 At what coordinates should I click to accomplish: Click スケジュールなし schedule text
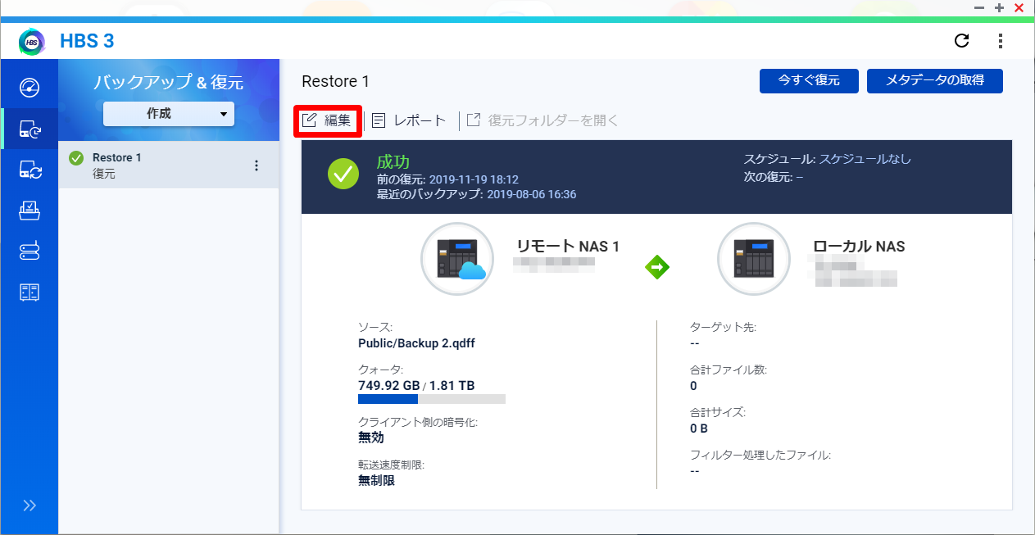[x=865, y=159]
